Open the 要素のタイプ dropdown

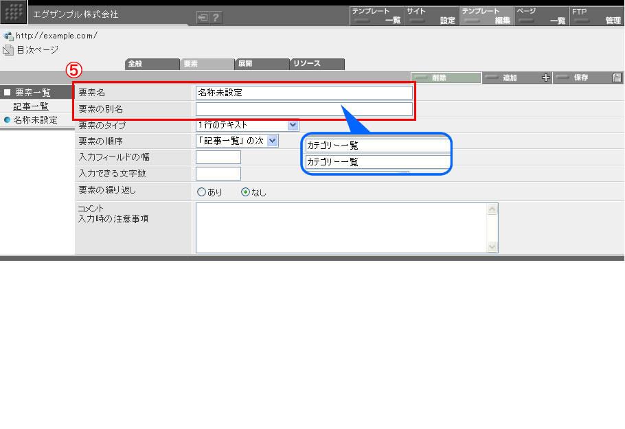(x=293, y=125)
